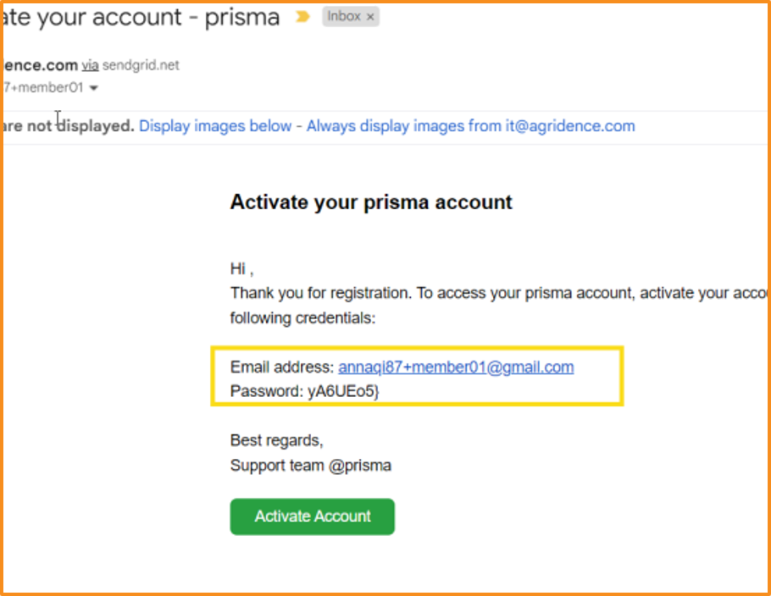This screenshot has width=771, height=596.
Task: Always display images from it@agridence.com
Action: point(470,126)
